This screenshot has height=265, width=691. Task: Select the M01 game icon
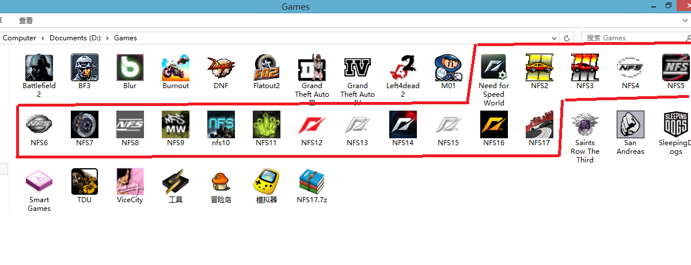tap(449, 68)
